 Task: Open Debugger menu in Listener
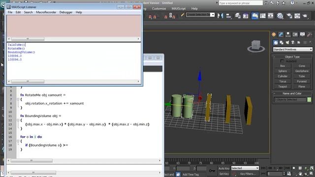click(x=66, y=12)
